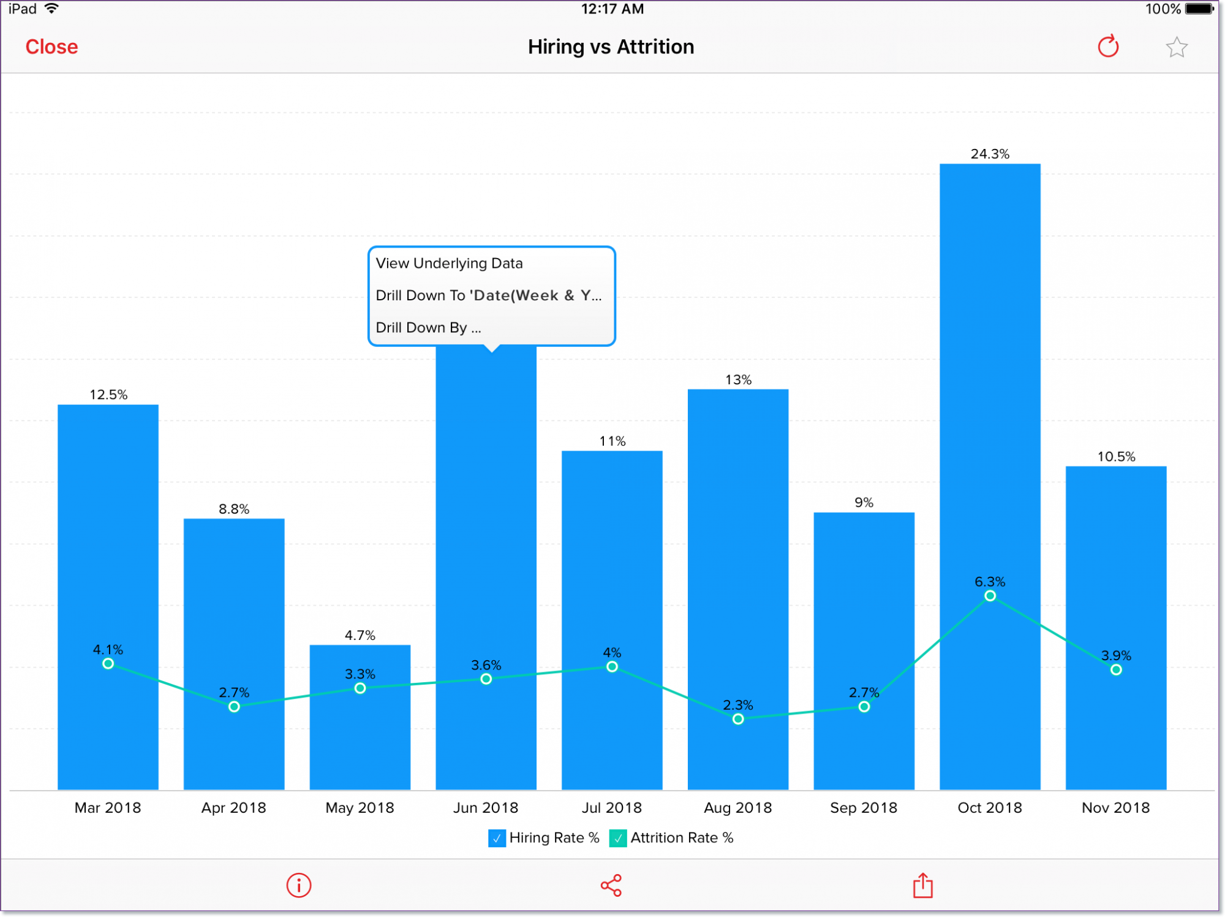Select the blue Hiring Rate legend swatch
The image size is (1225, 917).
496,837
